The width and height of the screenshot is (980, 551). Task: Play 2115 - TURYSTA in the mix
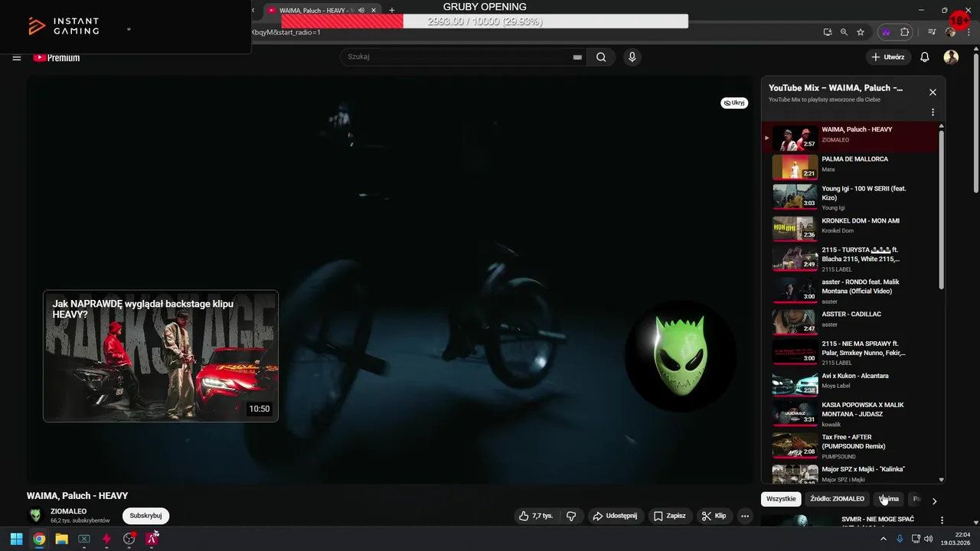[x=850, y=259]
